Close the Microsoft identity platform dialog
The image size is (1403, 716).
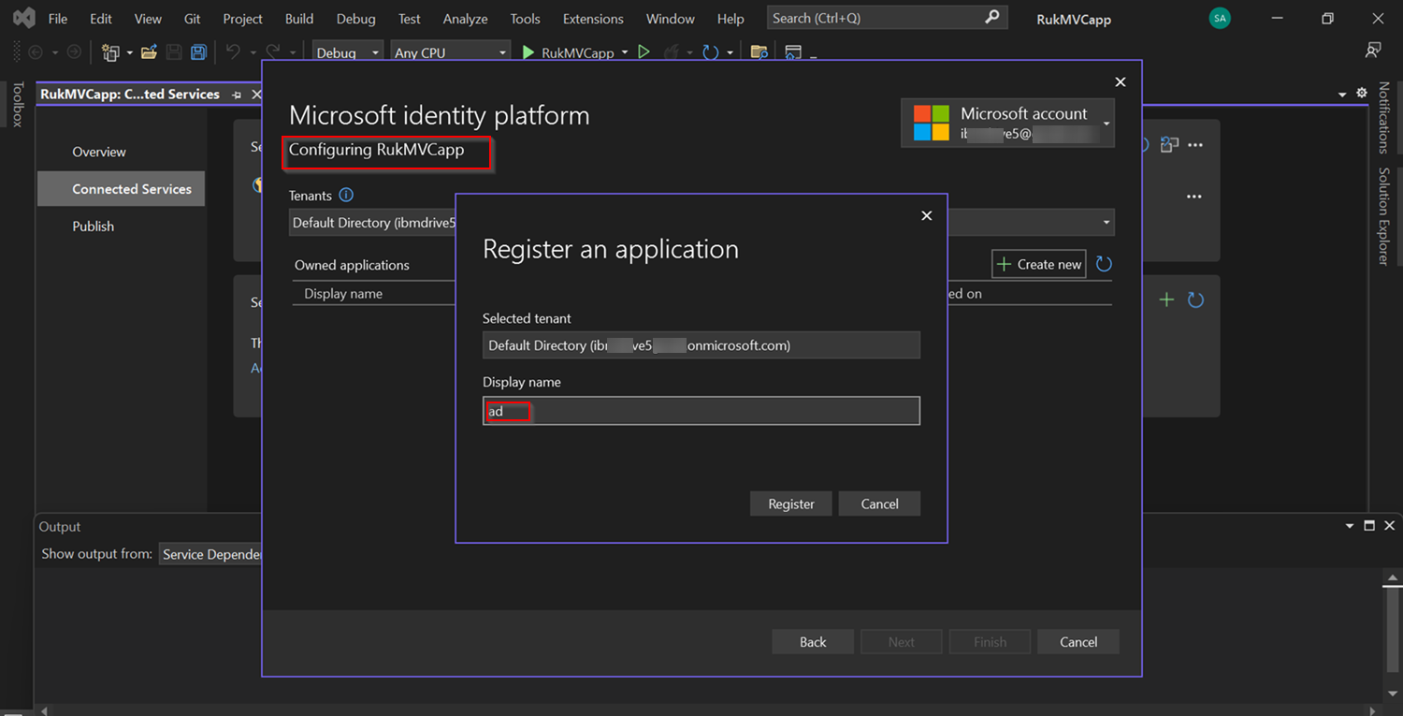(1121, 82)
